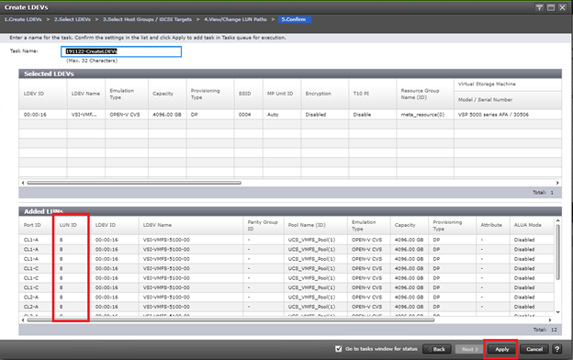Image resolution: width=573 pixels, height=360 pixels.
Task: Click ALUA Mode column header
Action: click(532, 225)
